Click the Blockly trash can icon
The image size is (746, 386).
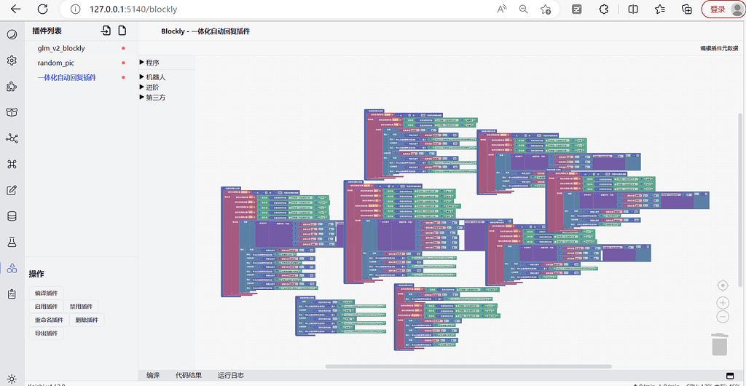[720, 344]
